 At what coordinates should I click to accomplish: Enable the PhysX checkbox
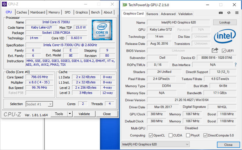tap(188, 135)
